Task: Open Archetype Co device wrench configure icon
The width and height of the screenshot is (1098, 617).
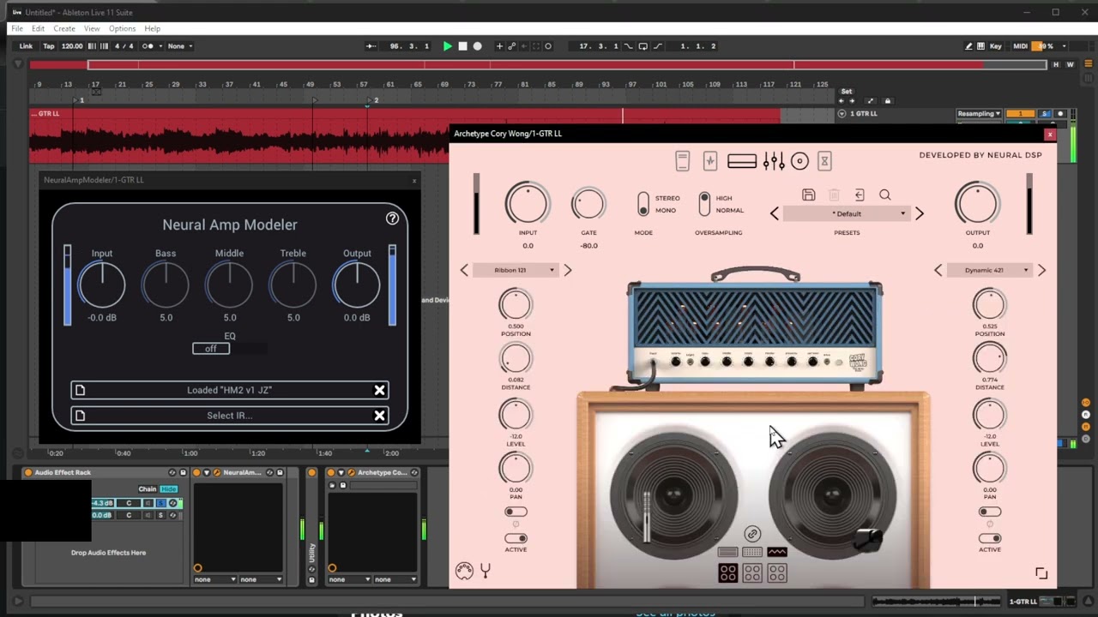Action: coord(351,472)
